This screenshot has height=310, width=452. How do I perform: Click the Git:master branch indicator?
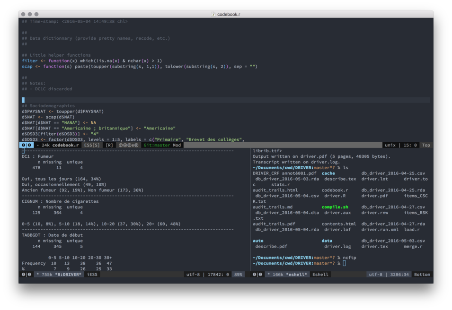coord(156,146)
